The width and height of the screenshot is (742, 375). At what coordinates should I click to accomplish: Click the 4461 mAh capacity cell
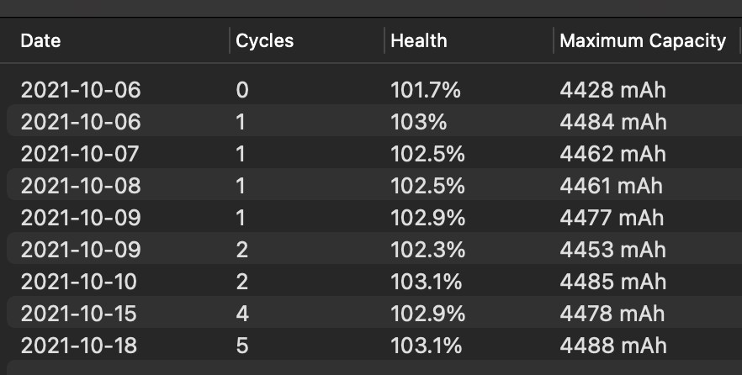click(611, 186)
